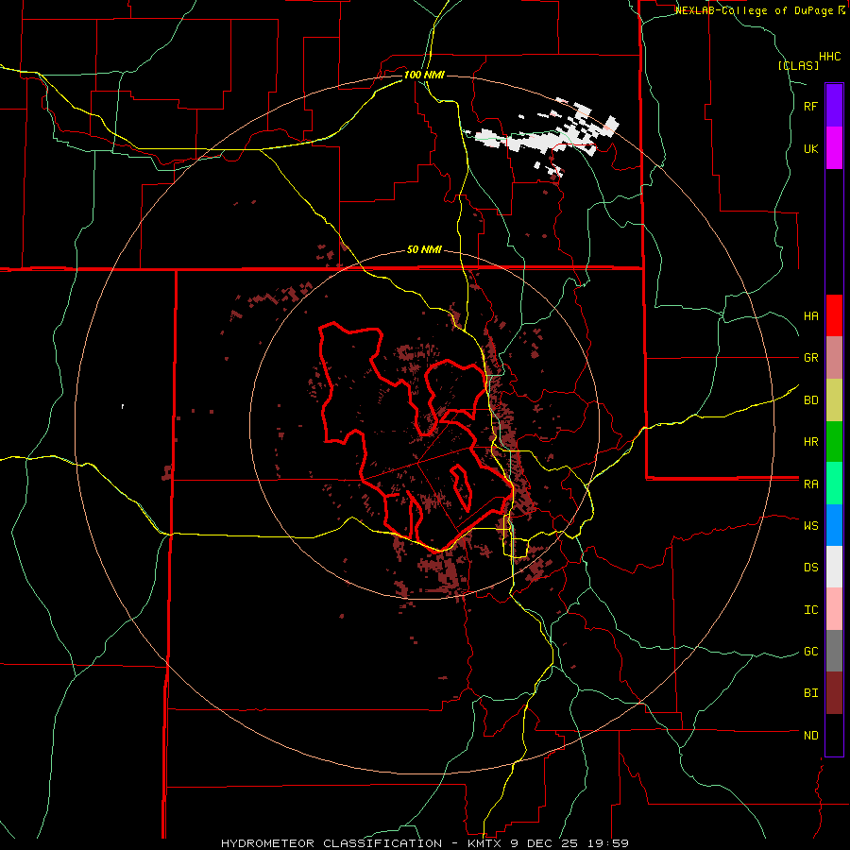Click the RF purple legend swatch
Viewport: 850px width, 850px height.
834,106
